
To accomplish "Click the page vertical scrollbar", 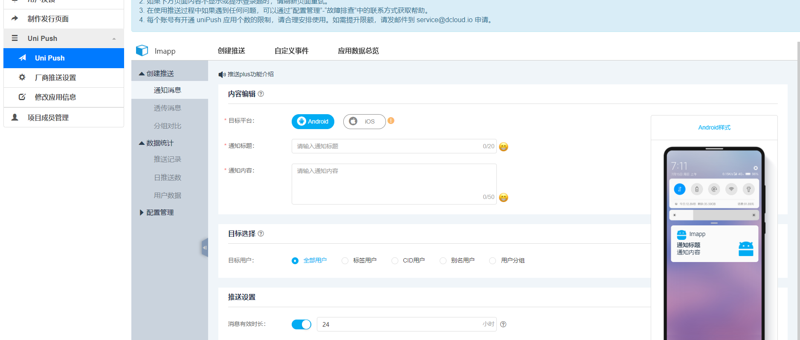I will [799, 191].
